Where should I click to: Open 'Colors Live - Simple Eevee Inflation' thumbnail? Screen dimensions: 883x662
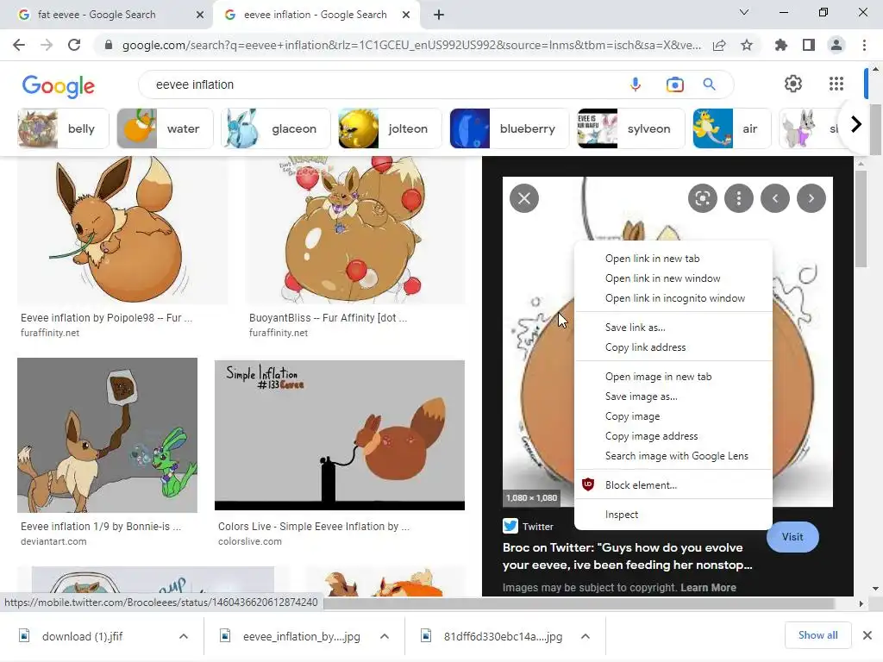click(x=340, y=435)
